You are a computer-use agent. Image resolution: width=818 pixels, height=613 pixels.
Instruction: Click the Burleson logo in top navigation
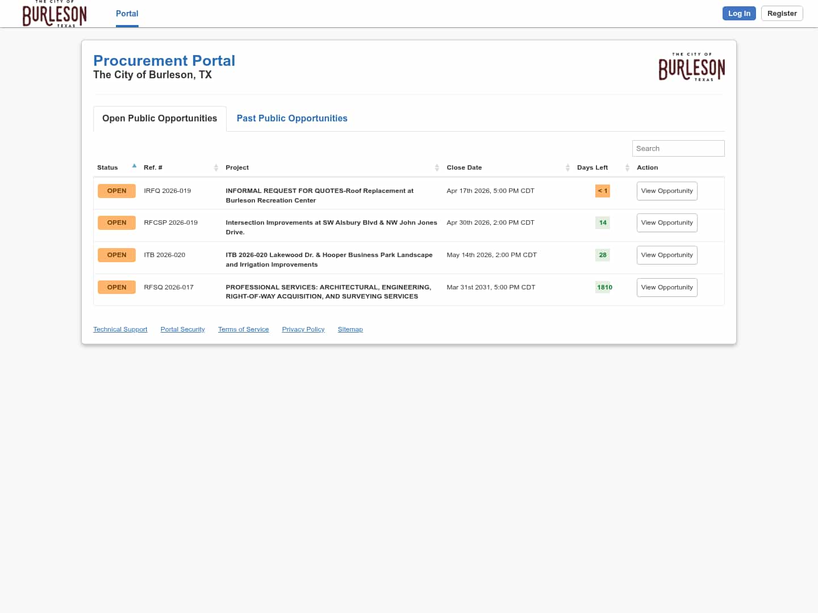55,14
